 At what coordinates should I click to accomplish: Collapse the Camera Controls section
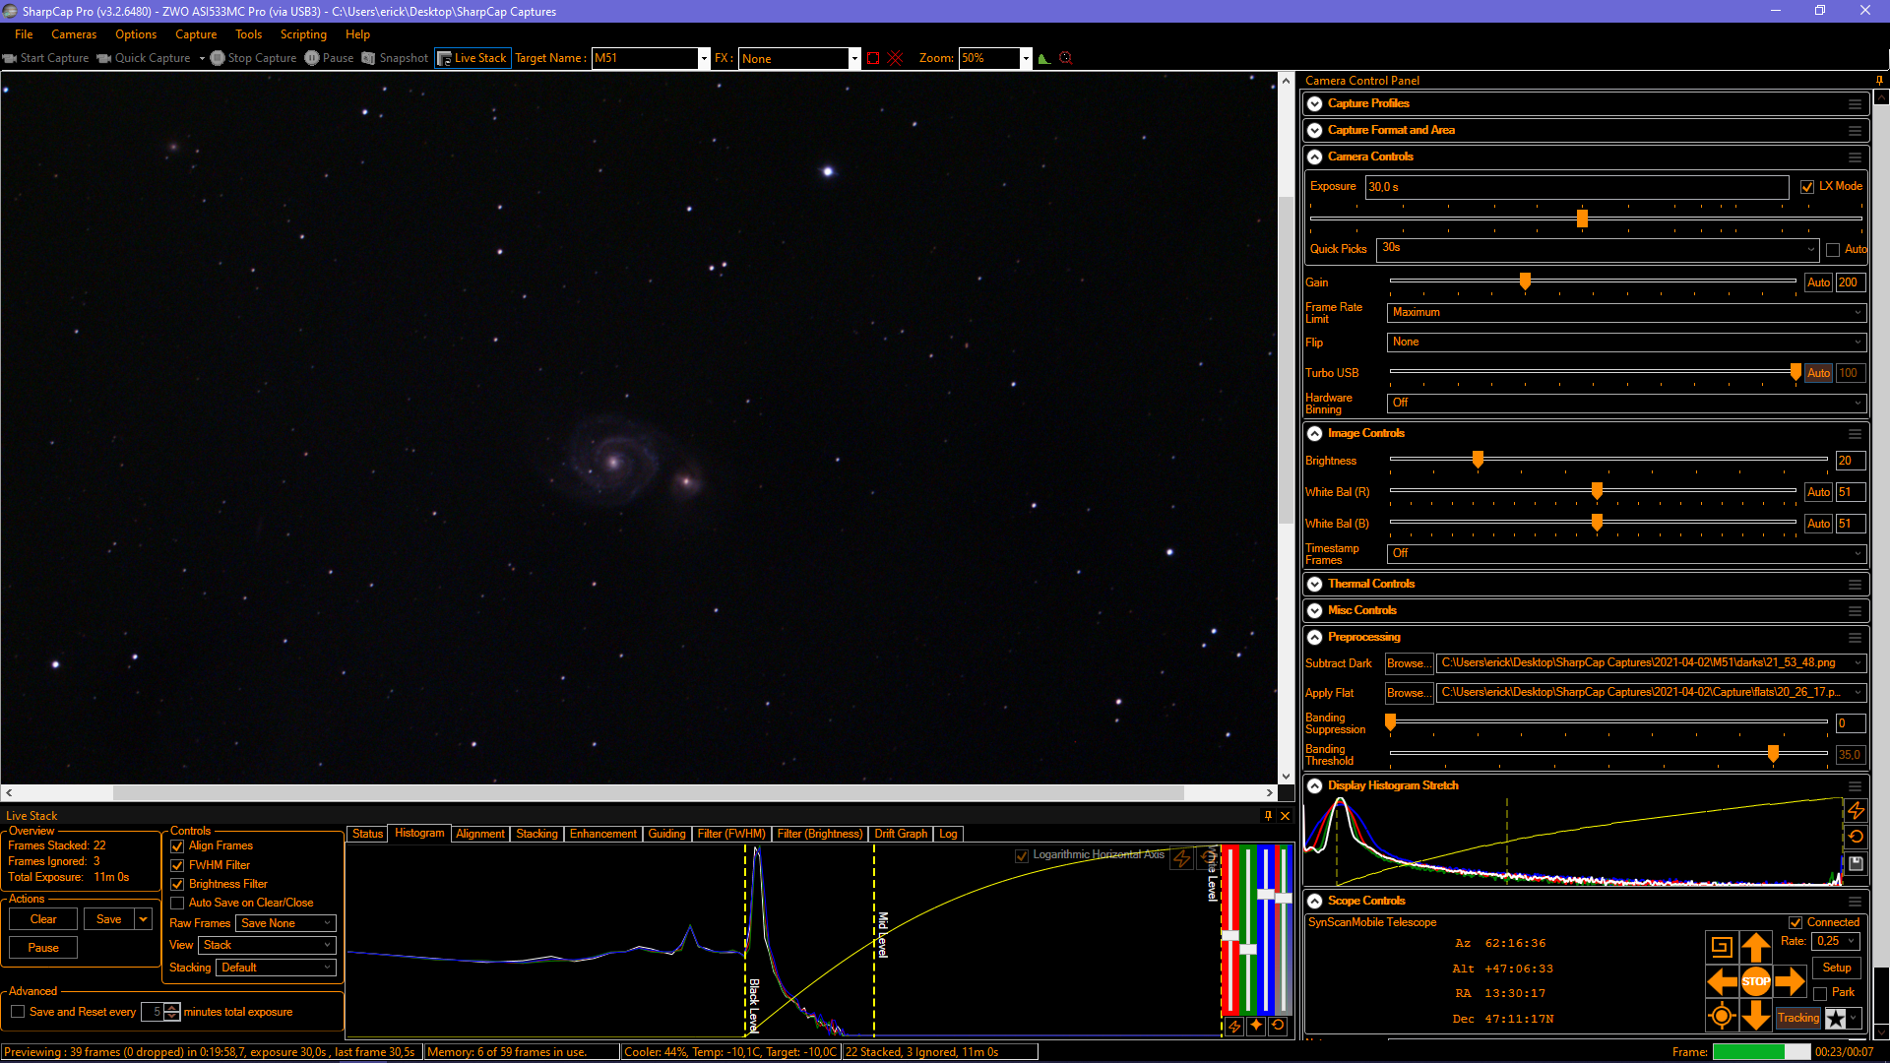coord(1315,156)
